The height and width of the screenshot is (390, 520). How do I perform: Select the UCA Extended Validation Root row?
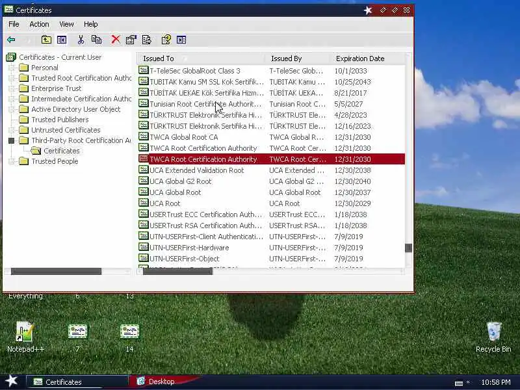(x=271, y=170)
